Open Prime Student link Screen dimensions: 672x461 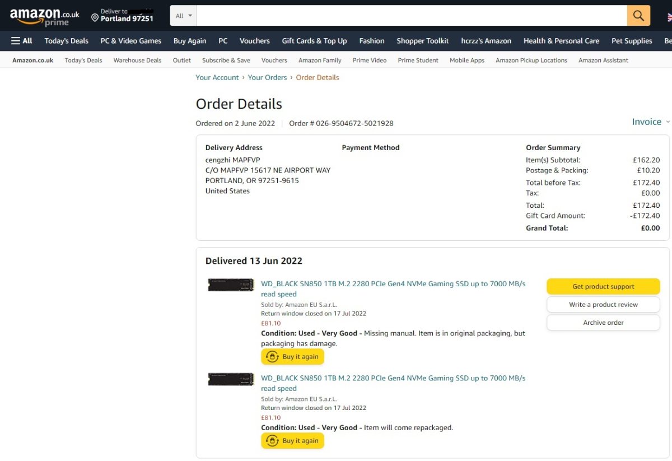(418, 60)
